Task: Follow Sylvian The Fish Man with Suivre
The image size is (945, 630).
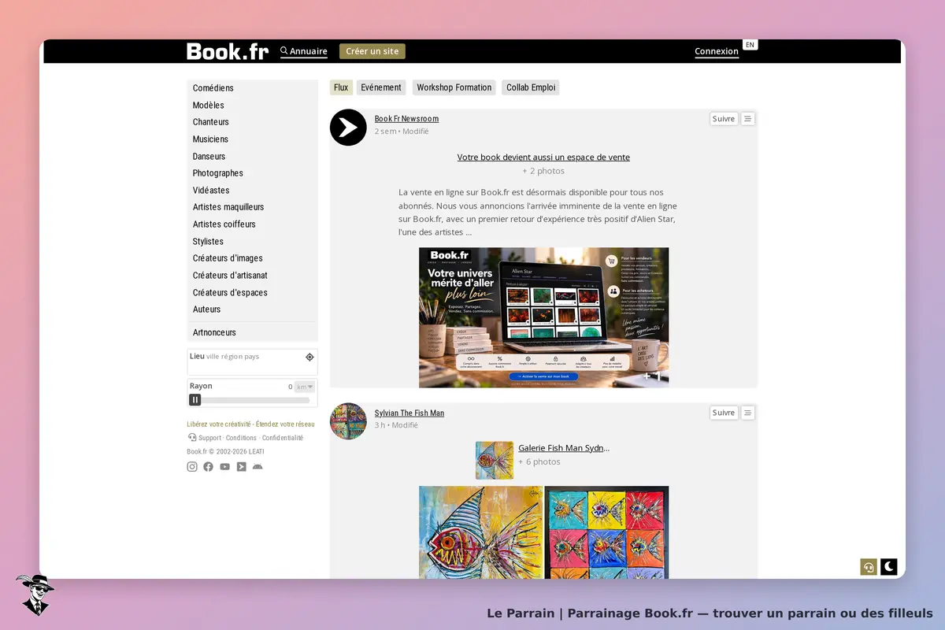Action: tap(724, 413)
